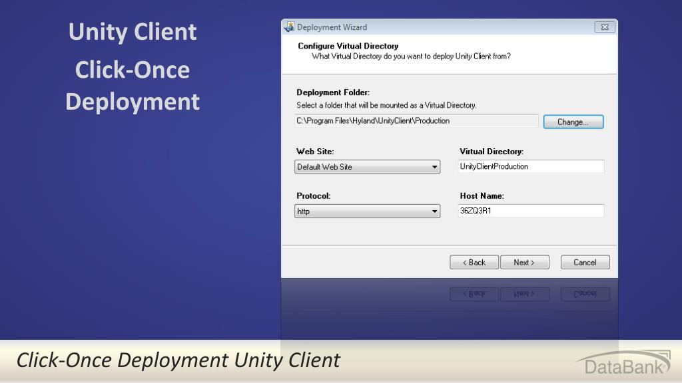Viewport: 682px width, 383px height.
Task: Go back with the < Back button
Action: click(x=474, y=262)
